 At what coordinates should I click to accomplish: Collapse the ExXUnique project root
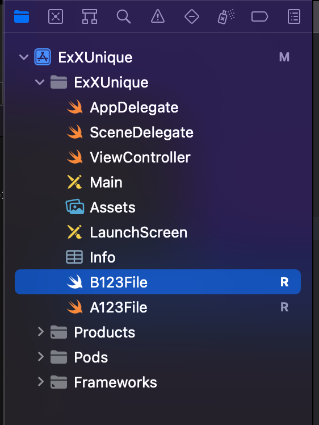click(x=24, y=57)
